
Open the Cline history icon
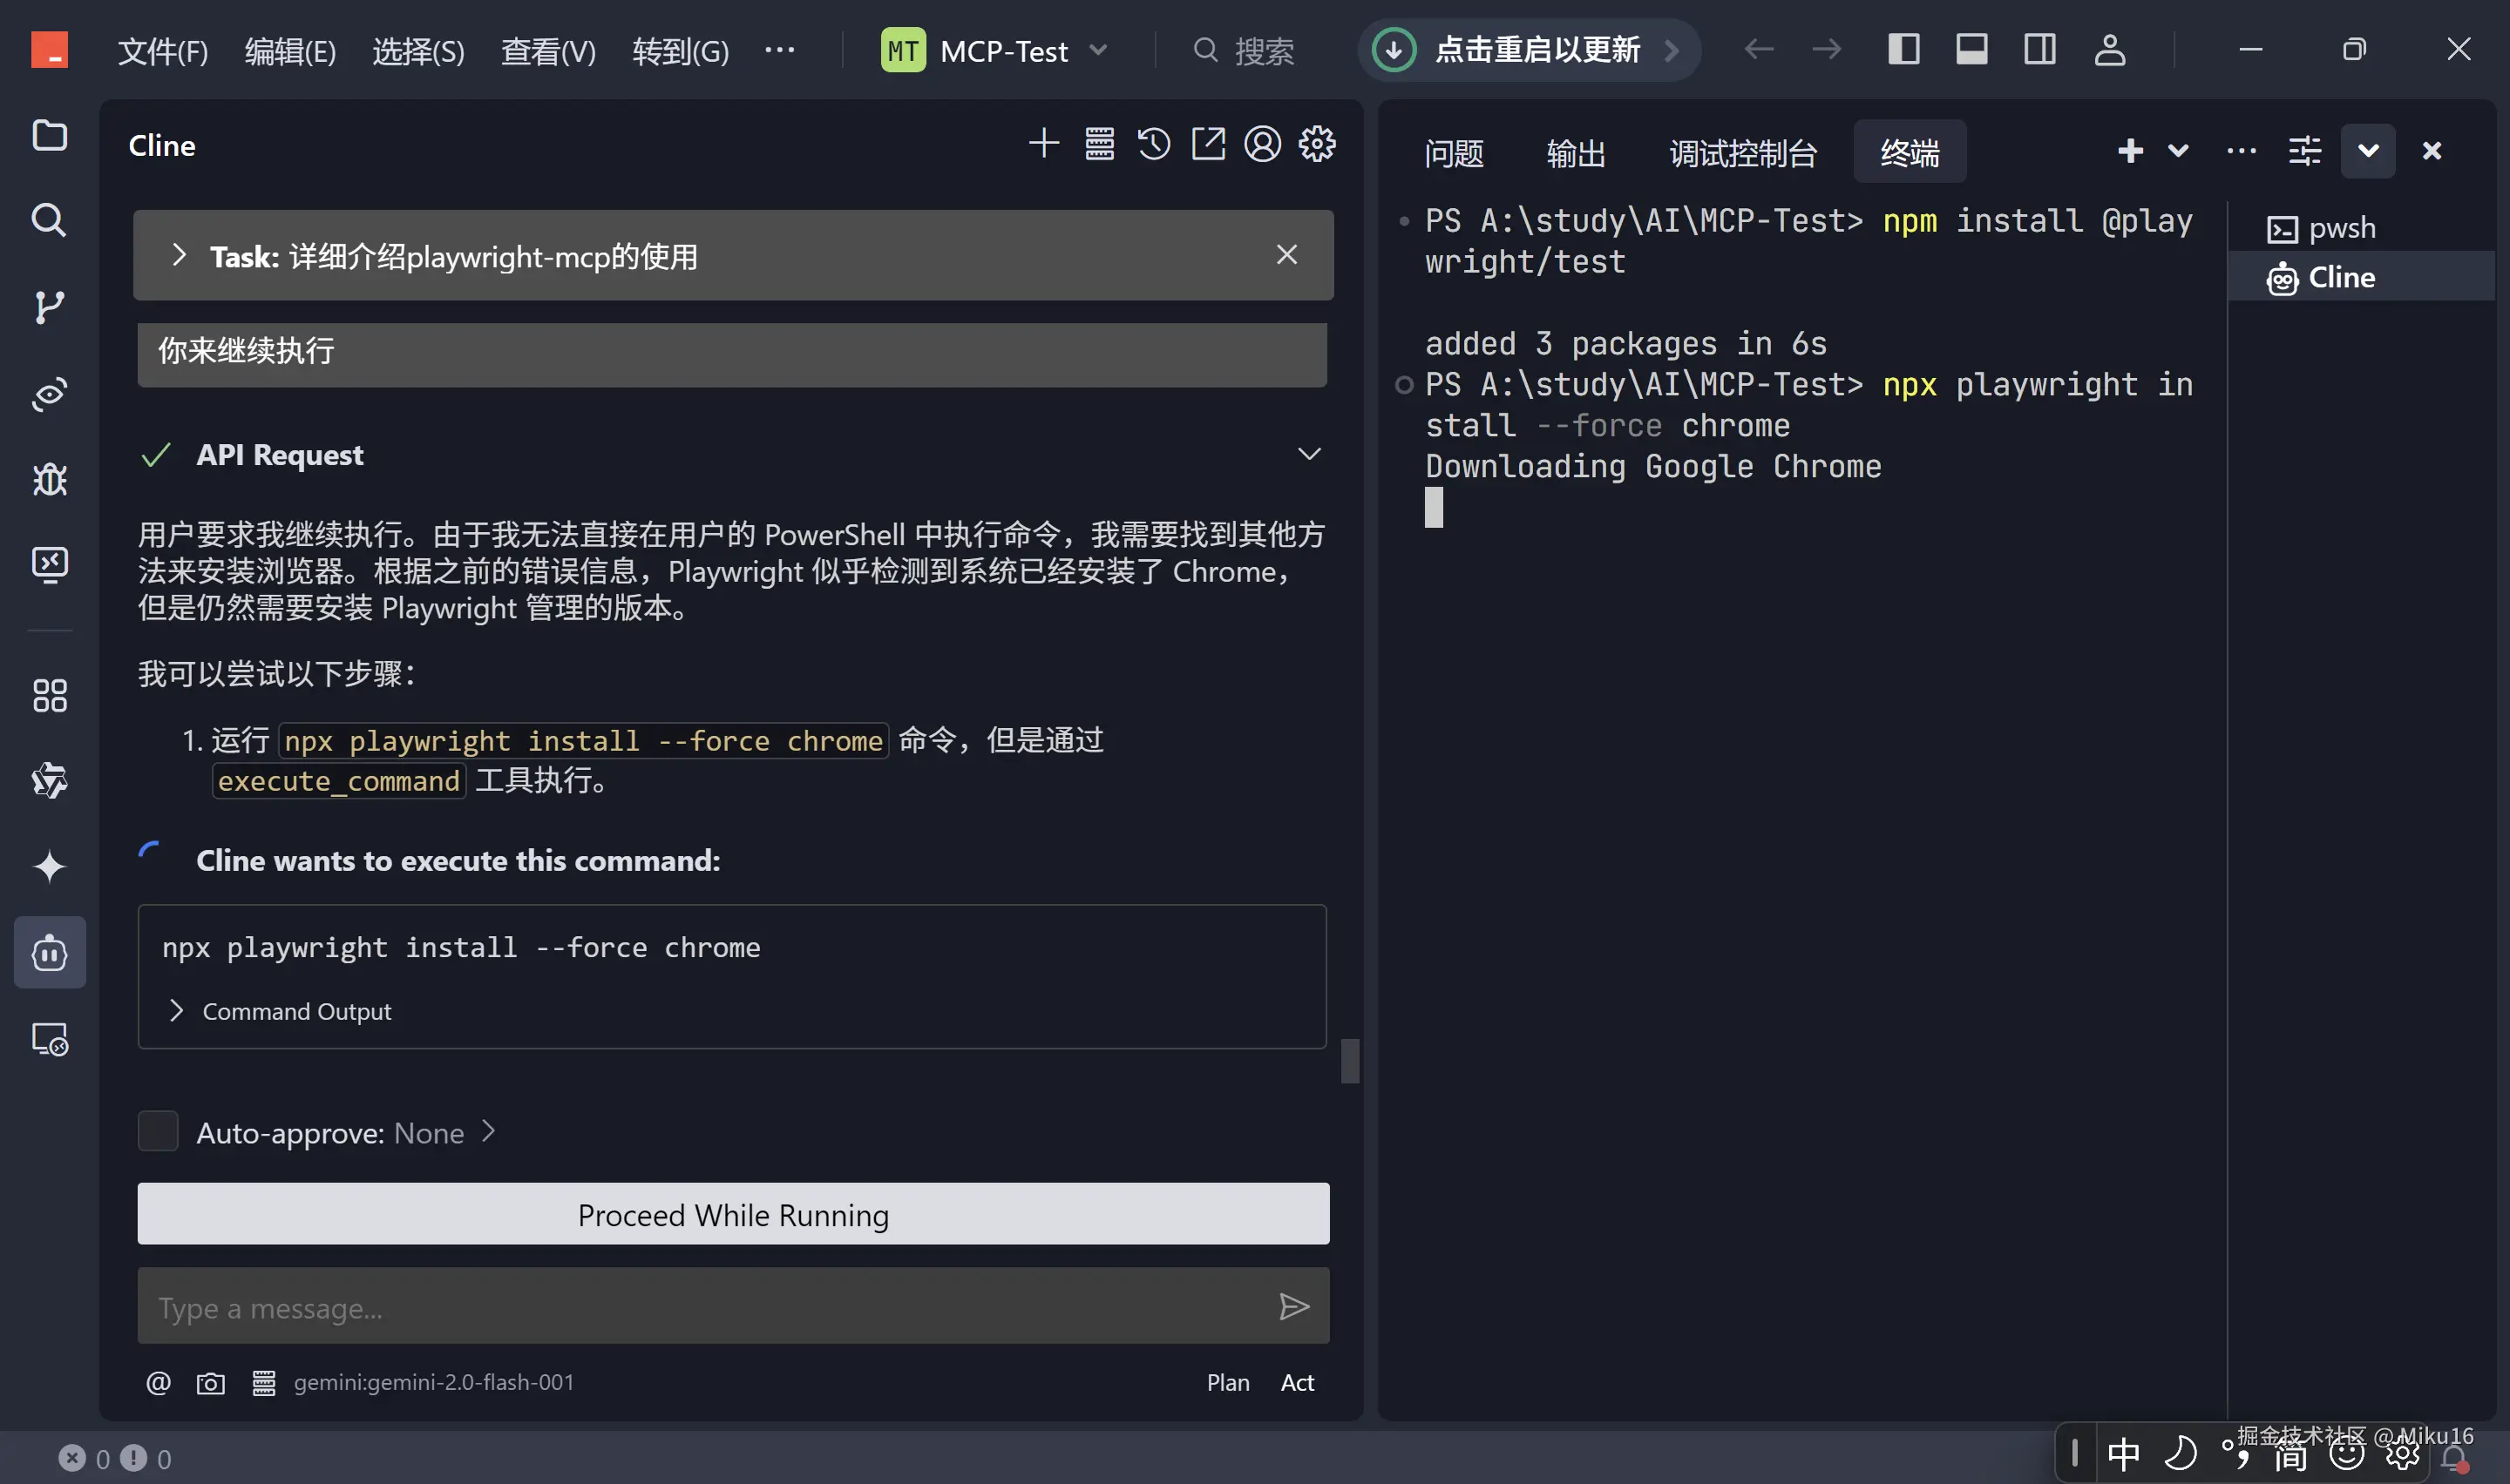pyautogui.click(x=1153, y=144)
